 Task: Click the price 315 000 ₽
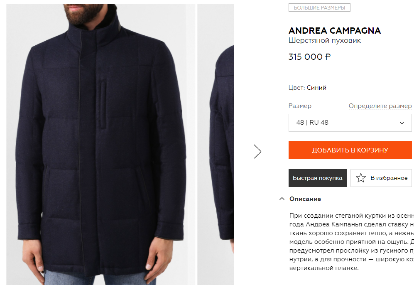point(309,57)
